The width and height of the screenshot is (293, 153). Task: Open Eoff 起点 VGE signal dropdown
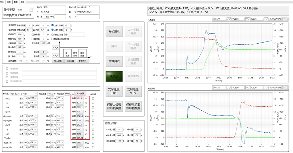pos(34,134)
